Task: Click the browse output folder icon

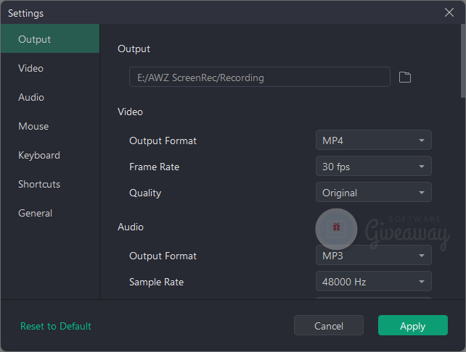Action: tap(405, 77)
